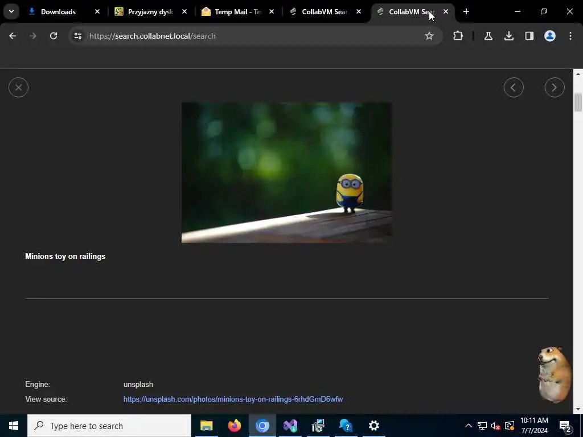Go to previous image result arrow
This screenshot has height=437, width=583.
(x=514, y=87)
